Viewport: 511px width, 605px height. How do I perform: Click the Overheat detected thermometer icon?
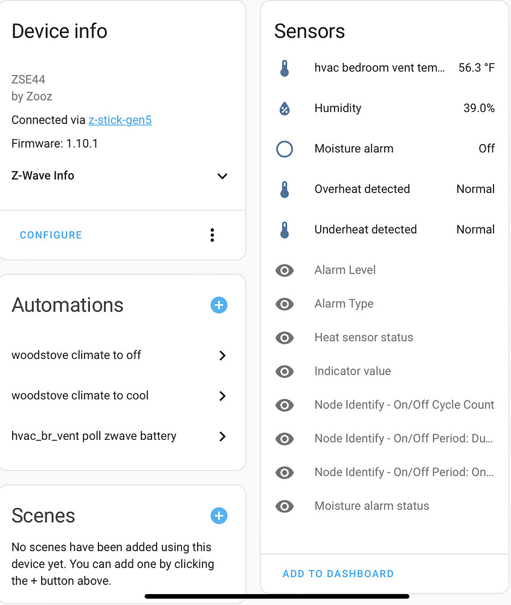point(284,189)
